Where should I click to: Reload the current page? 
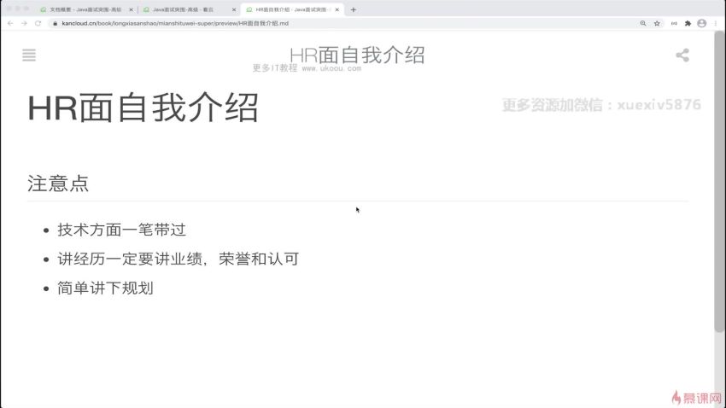tap(38, 23)
